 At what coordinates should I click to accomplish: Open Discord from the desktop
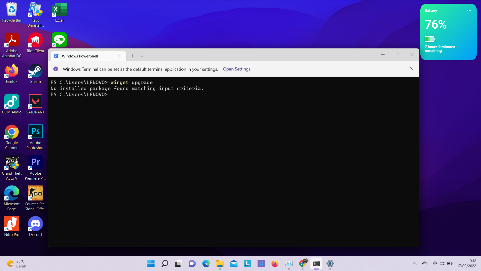pyautogui.click(x=35, y=224)
